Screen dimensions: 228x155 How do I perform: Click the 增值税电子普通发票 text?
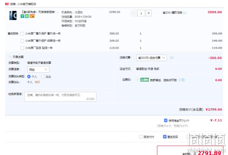[x=39, y=63]
